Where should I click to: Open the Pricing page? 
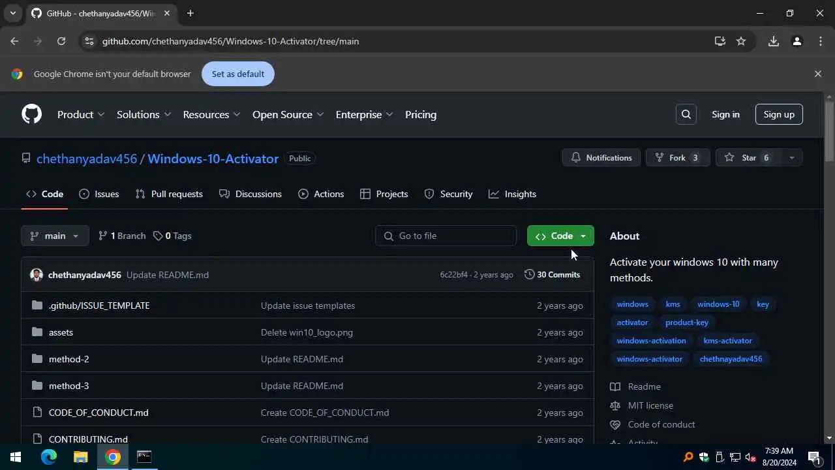point(421,114)
